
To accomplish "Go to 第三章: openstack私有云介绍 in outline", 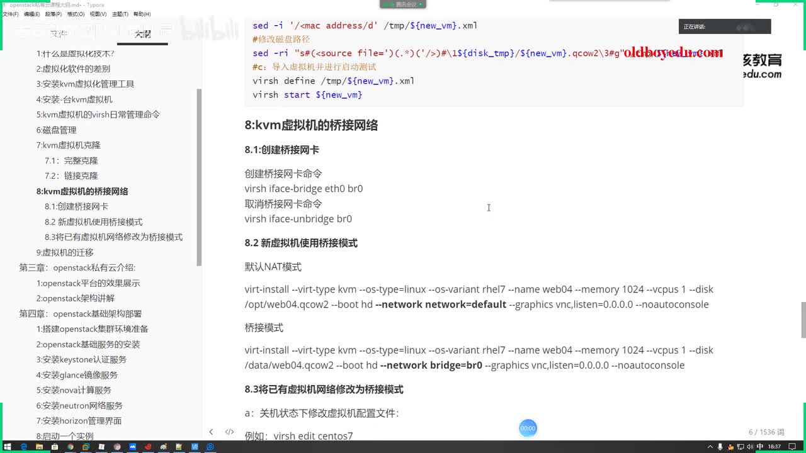I will point(77,267).
